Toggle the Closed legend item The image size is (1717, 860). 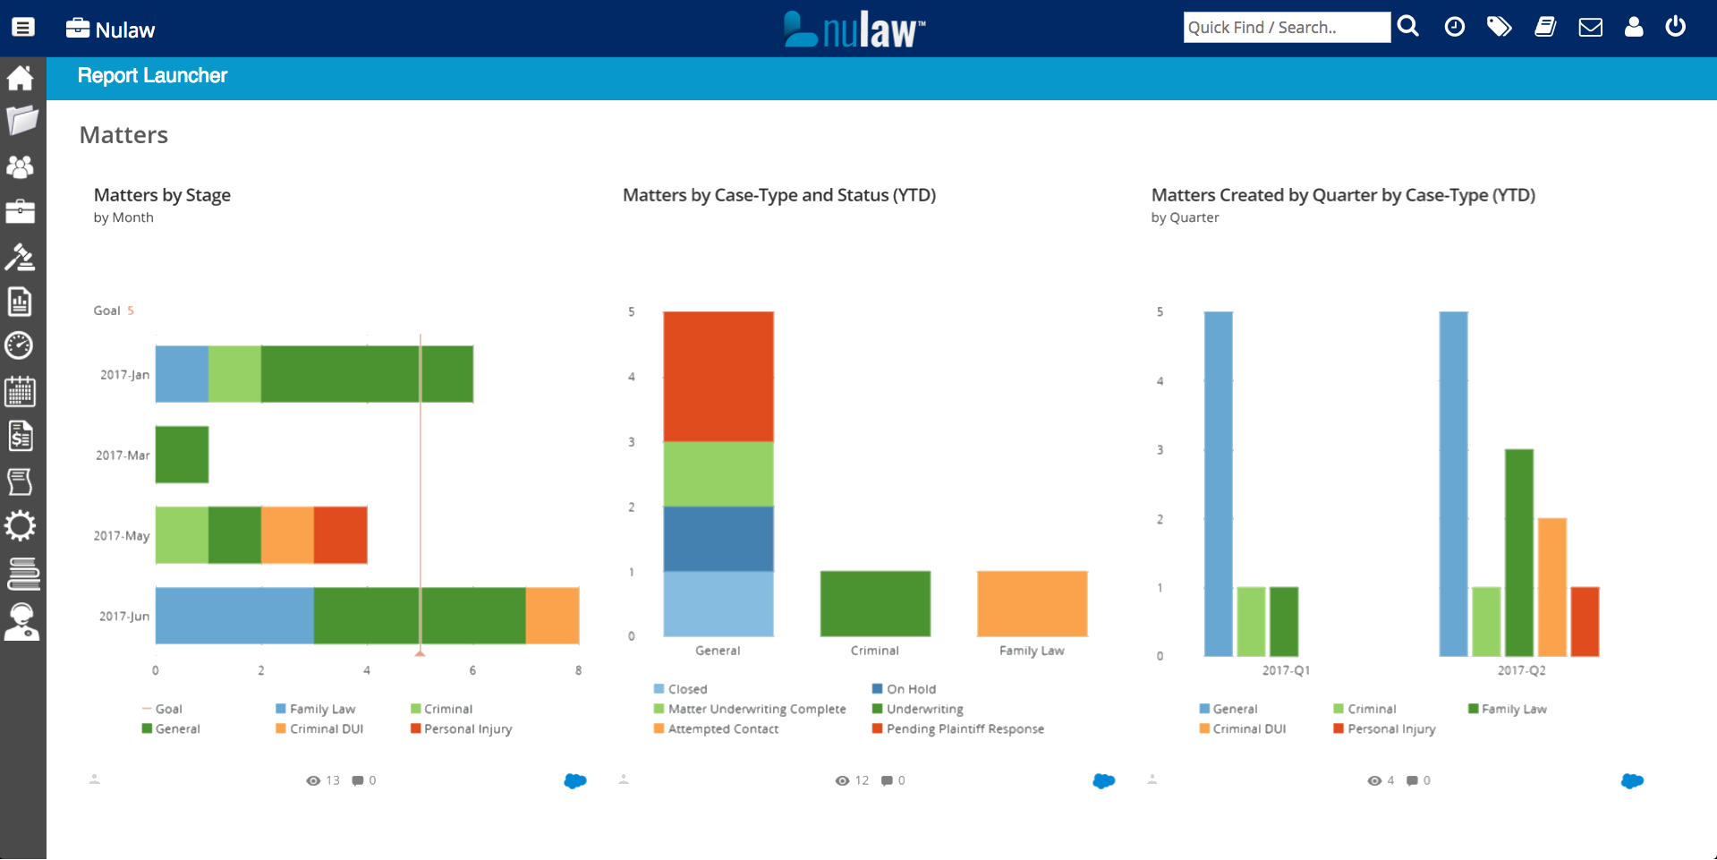[686, 689]
